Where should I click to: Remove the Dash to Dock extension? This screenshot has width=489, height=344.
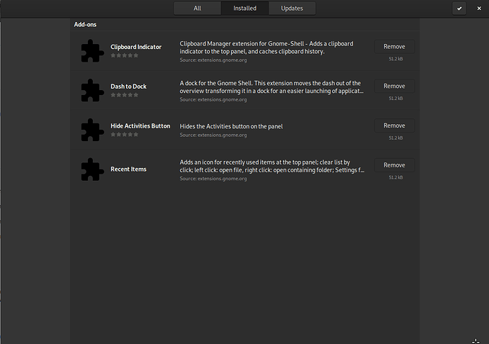394,86
